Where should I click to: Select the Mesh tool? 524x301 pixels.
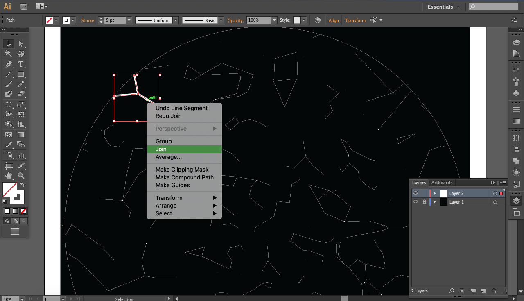9,135
